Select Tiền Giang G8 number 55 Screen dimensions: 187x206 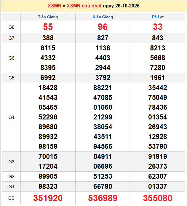pyautogui.click(x=48, y=27)
